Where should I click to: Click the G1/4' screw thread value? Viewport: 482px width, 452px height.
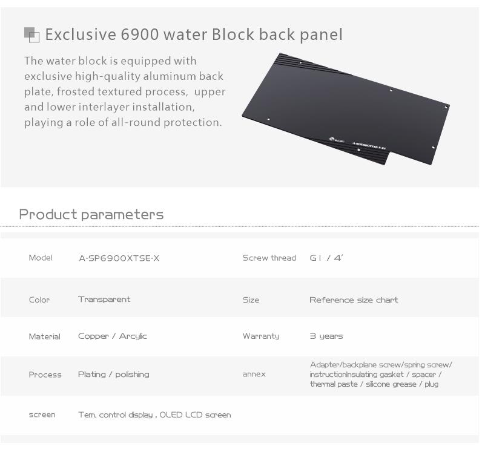pos(326,258)
